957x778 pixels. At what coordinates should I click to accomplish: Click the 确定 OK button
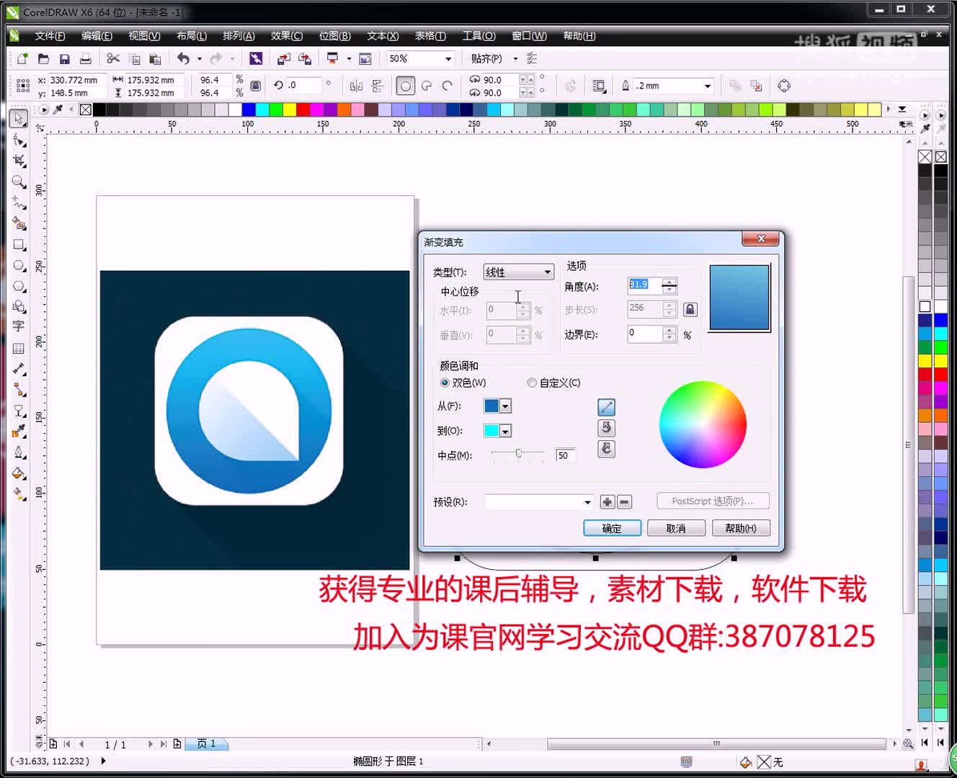[x=612, y=528]
